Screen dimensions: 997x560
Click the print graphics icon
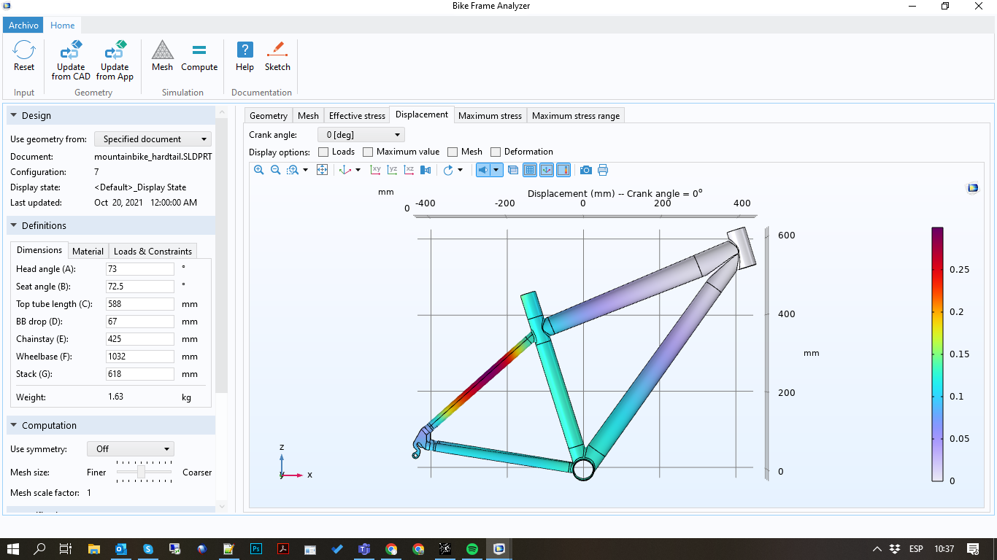pyautogui.click(x=603, y=170)
